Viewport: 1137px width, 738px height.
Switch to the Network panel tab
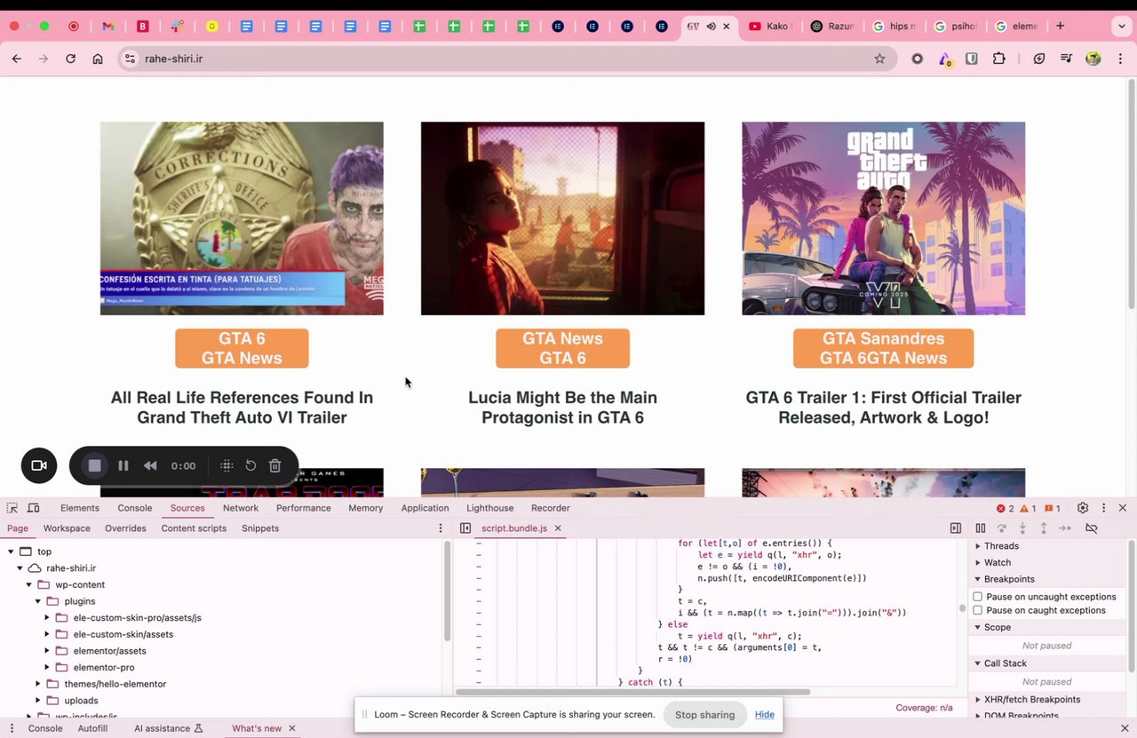click(x=241, y=508)
